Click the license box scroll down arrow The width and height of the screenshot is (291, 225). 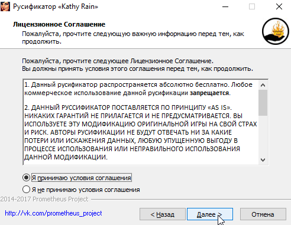[263, 159]
